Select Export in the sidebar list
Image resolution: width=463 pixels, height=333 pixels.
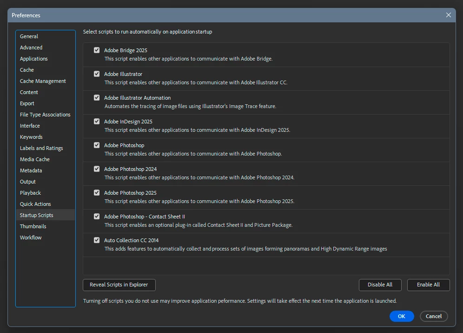coord(46,103)
